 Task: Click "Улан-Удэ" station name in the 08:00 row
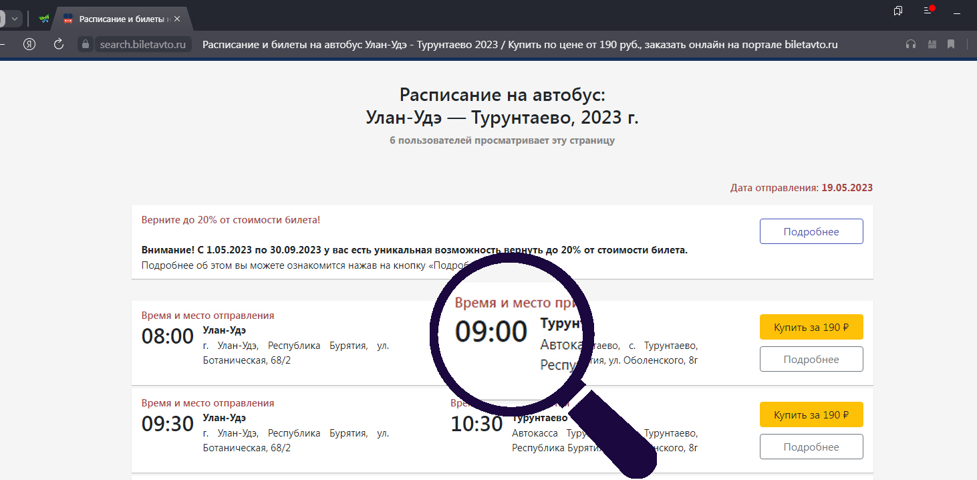pyautogui.click(x=225, y=330)
